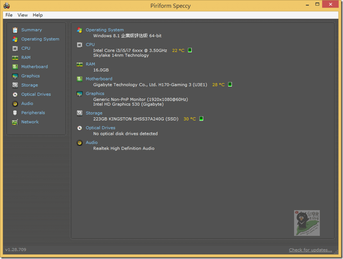
Task: Click the Generic Non-PnP Monitor text
Action: (x=141, y=99)
